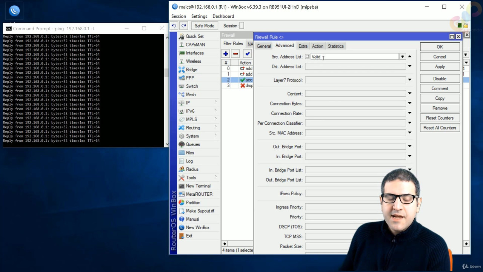Toggle Src. Address List invert checkbox

click(307, 57)
